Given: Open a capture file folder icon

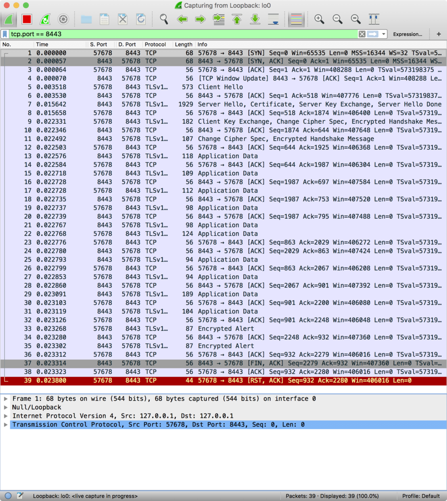Looking at the screenshot, I should coord(86,20).
